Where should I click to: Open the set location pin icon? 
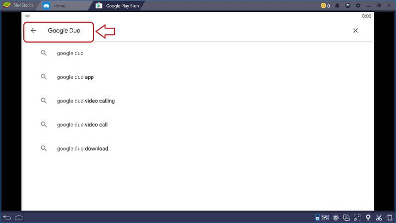pyautogui.click(x=368, y=218)
